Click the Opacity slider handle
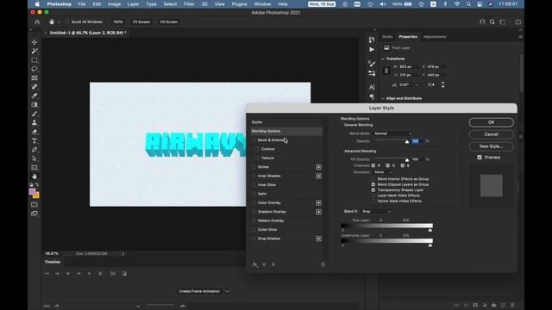Viewport: 552px width, 310px height. 407,141
